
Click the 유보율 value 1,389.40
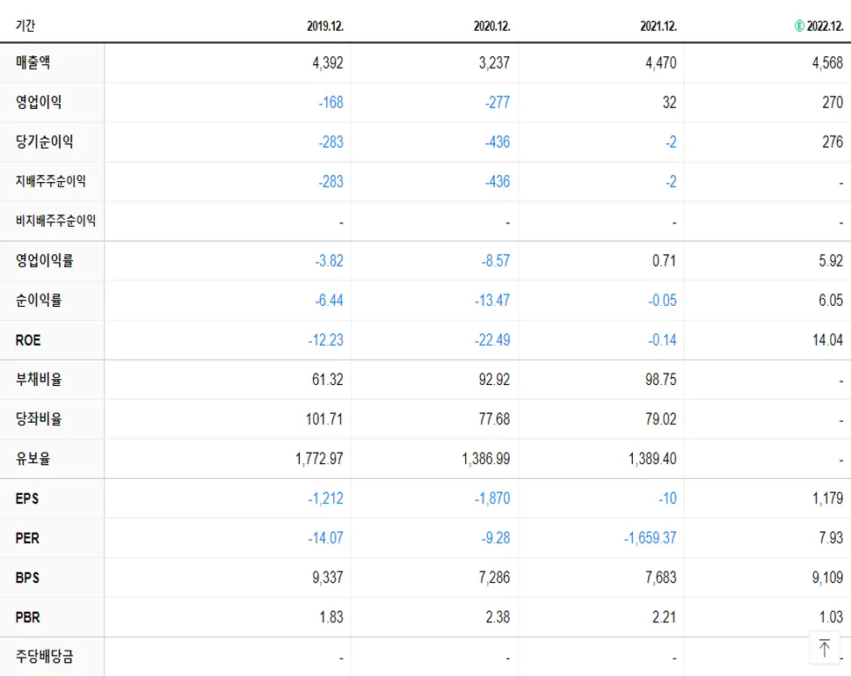pos(652,459)
